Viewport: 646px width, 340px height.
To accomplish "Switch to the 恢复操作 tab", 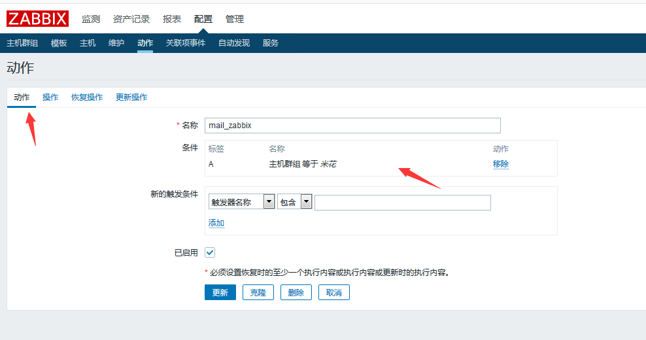I will tap(87, 97).
